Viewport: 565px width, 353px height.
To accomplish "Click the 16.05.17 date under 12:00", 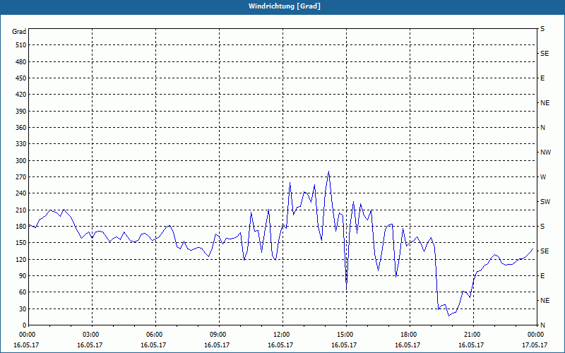I will 280,345.
